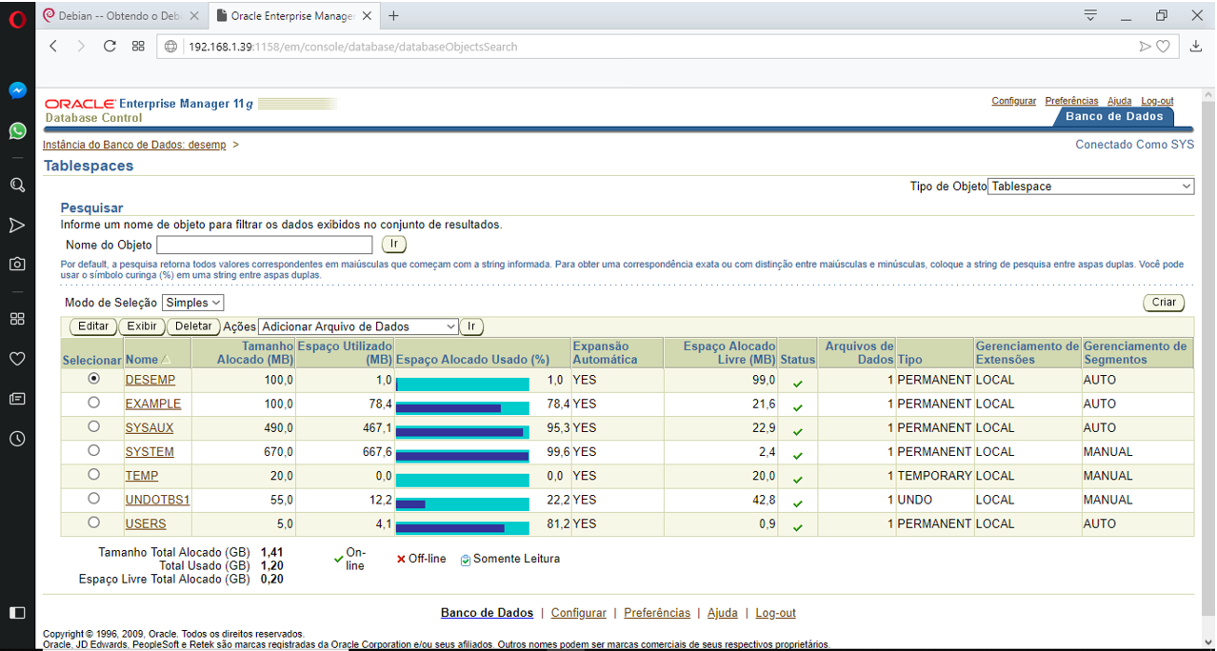Open Speed Dial from the address bar toolbar
This screenshot has height=651, width=1217.
click(138, 46)
